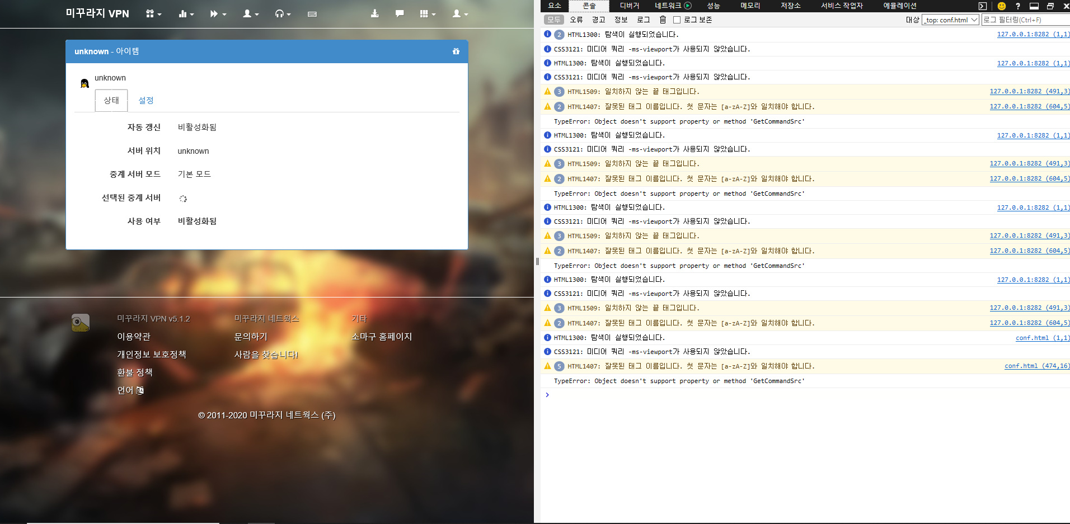Click the download icon in navbar

375,13
